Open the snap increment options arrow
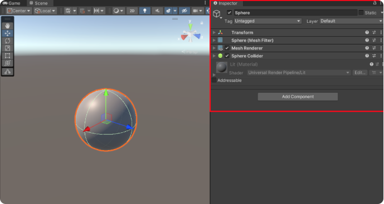The width and height of the screenshot is (384, 204). 102,11
